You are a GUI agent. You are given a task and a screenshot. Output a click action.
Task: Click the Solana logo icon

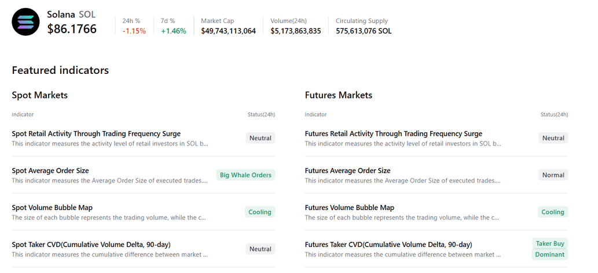[x=25, y=22]
